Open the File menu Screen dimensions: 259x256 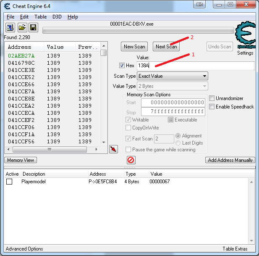click(x=10, y=17)
